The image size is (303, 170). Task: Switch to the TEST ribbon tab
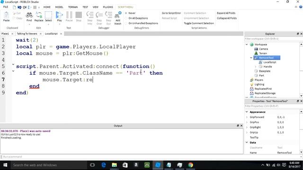click(x=85, y=7)
